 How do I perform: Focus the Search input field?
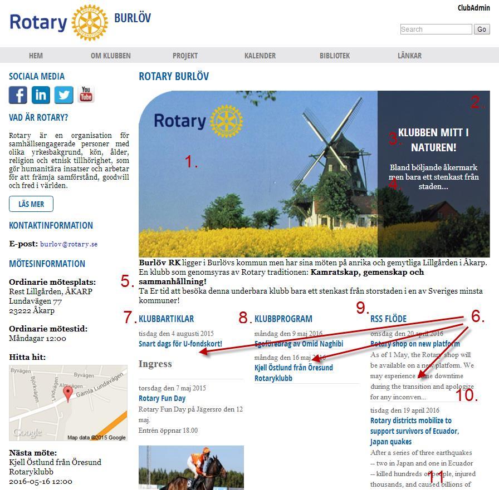436,29
